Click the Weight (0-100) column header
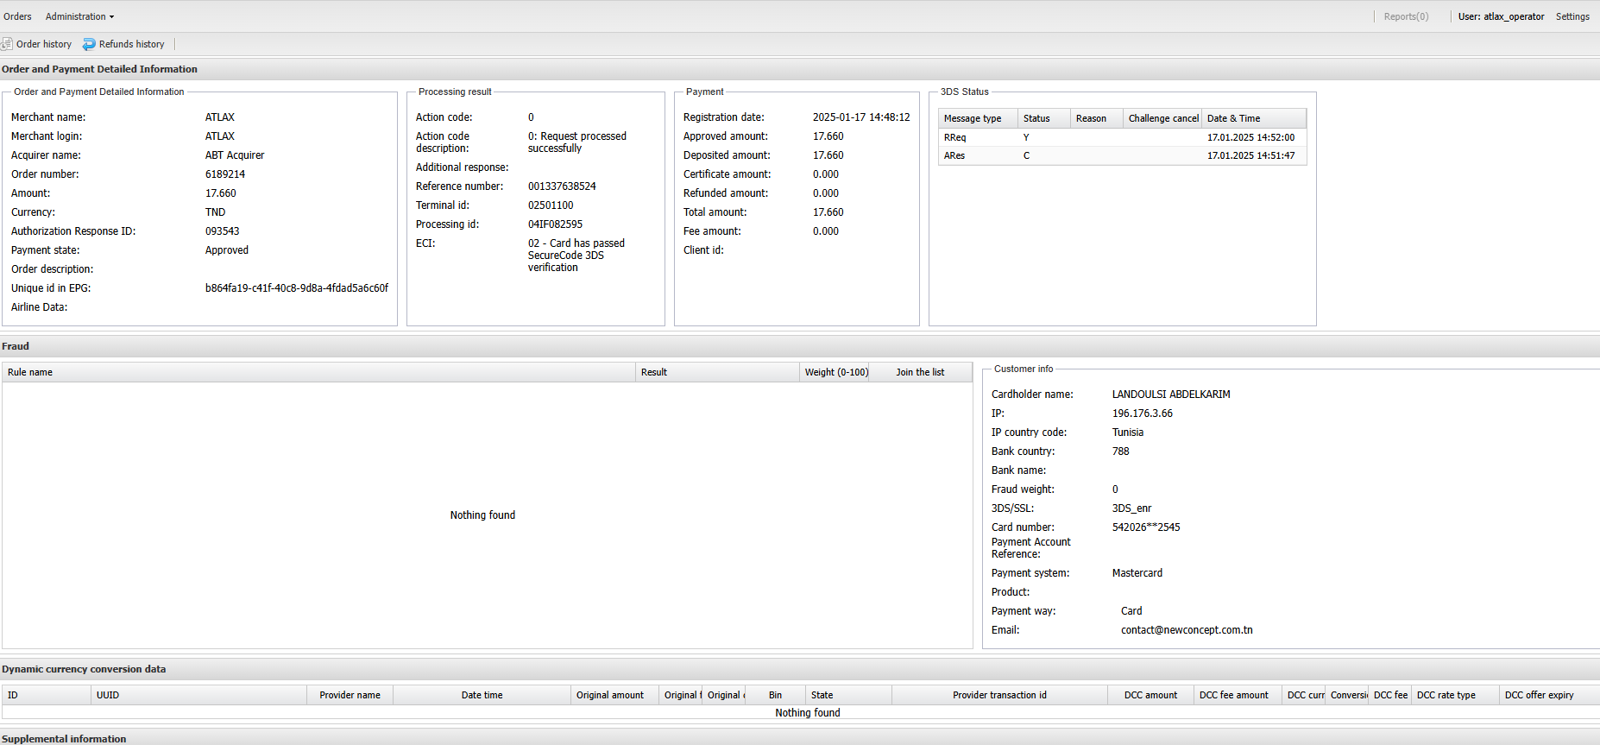 pyautogui.click(x=836, y=372)
